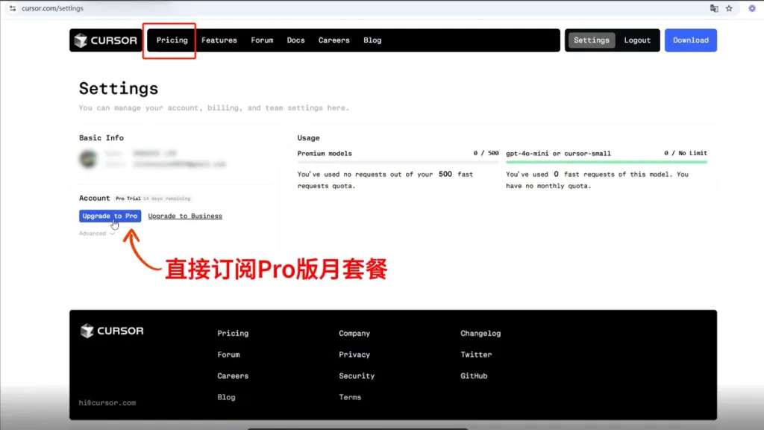The image size is (764, 430).
Task: Click the profile avatar under Basic Info
Action: point(88,158)
